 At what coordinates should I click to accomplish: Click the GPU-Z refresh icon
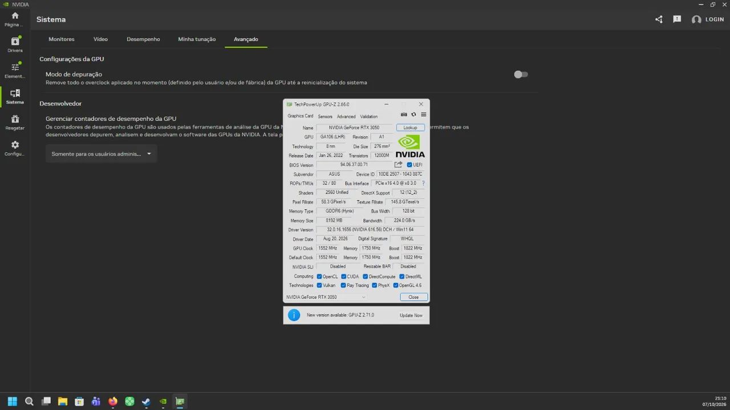tap(413, 115)
